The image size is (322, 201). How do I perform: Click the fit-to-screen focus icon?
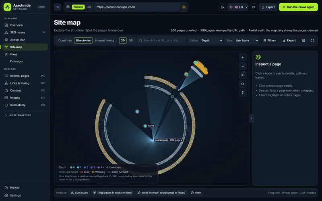point(243,75)
